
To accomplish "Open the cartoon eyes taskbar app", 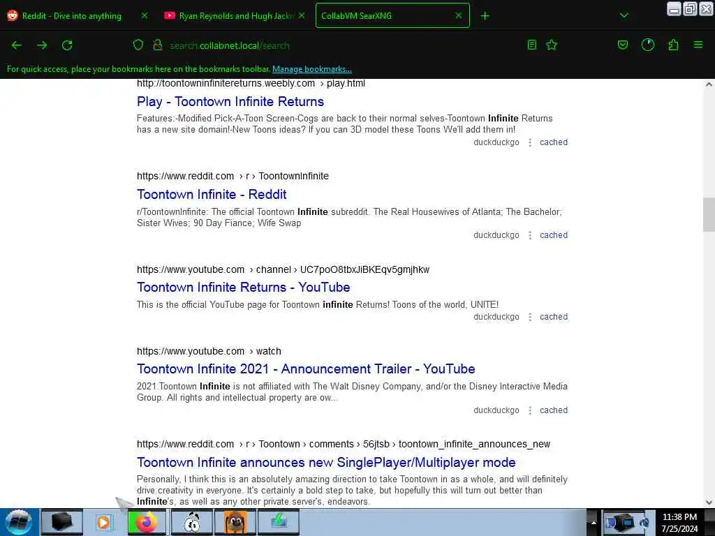I will [192, 522].
